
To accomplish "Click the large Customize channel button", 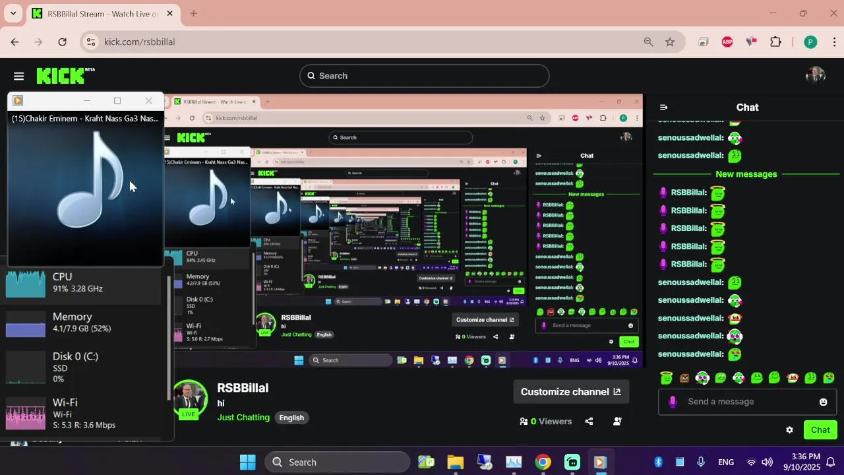I will click(x=571, y=392).
